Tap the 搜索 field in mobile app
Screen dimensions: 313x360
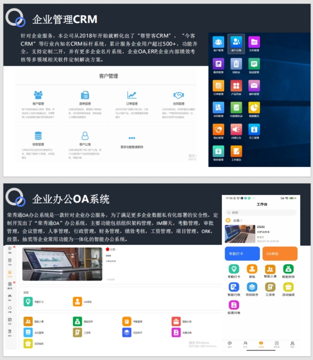pyautogui.click(x=261, y=212)
